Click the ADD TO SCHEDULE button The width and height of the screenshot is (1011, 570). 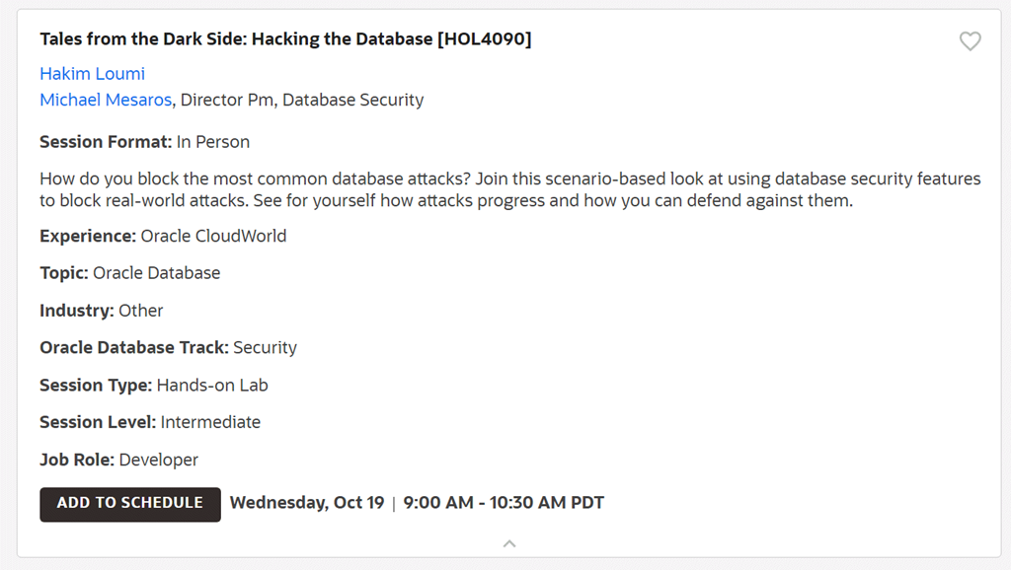pos(129,503)
